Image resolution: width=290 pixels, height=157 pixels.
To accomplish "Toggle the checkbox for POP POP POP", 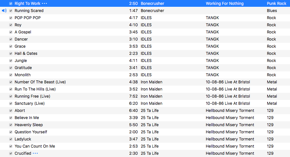I will (x=11, y=18).
